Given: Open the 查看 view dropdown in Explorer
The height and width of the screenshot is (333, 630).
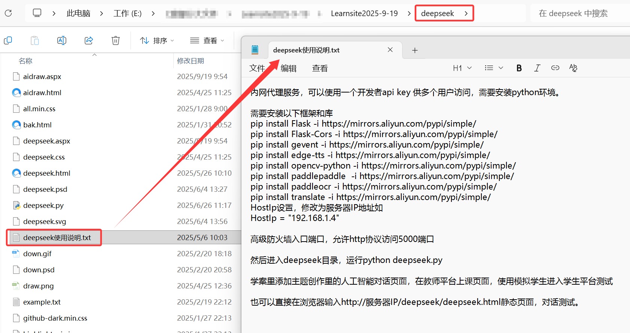Looking at the screenshot, I should click(x=207, y=40).
